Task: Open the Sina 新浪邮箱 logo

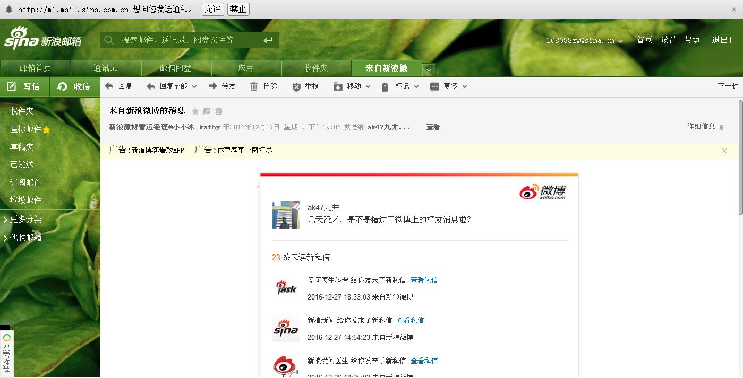Action: 43,39
